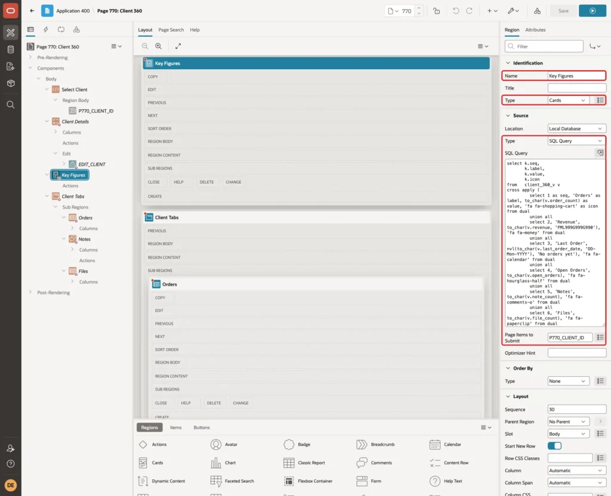Open region Type quick pick list icon
Image resolution: width=611 pixels, height=496 pixels.
tap(600, 100)
